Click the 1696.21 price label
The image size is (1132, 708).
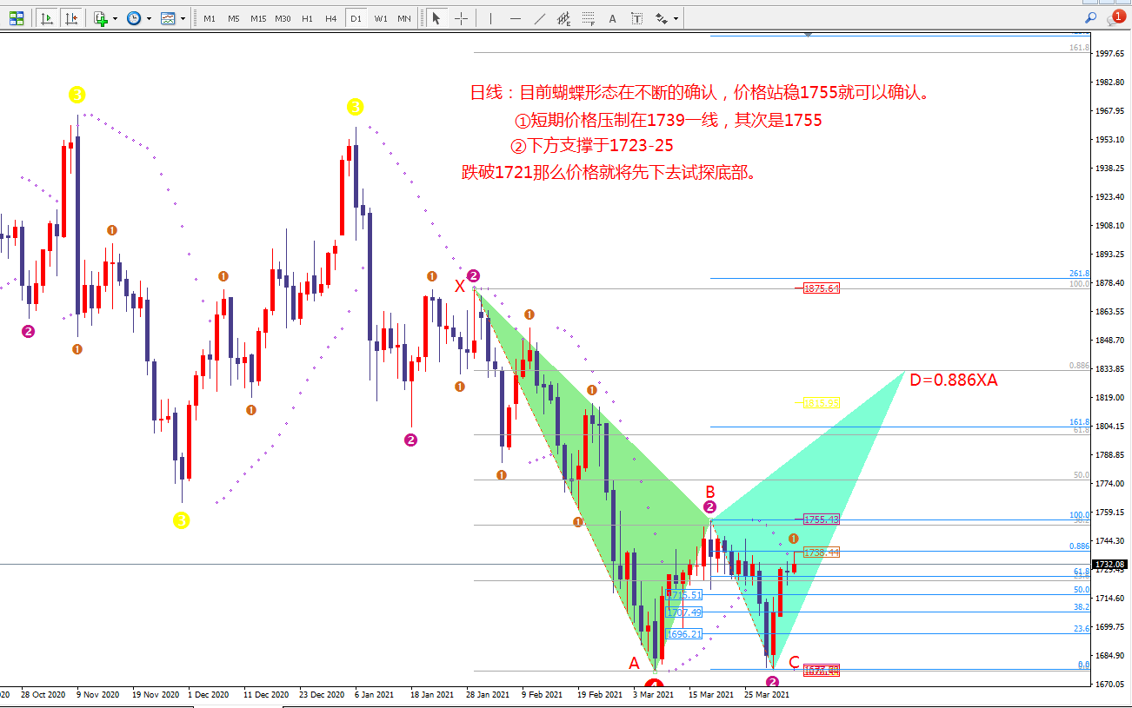coord(684,634)
